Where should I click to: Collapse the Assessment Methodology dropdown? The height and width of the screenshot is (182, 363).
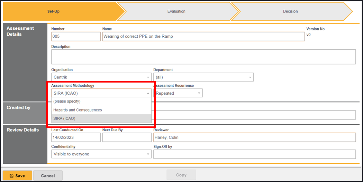tap(148, 93)
